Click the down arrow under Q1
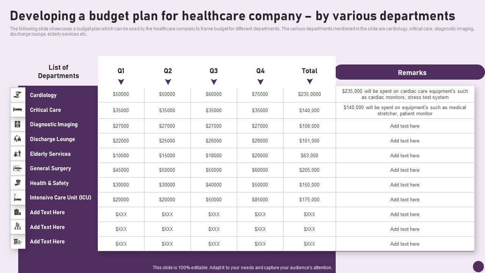Viewport: 485px width, 273px height. [x=121, y=82]
